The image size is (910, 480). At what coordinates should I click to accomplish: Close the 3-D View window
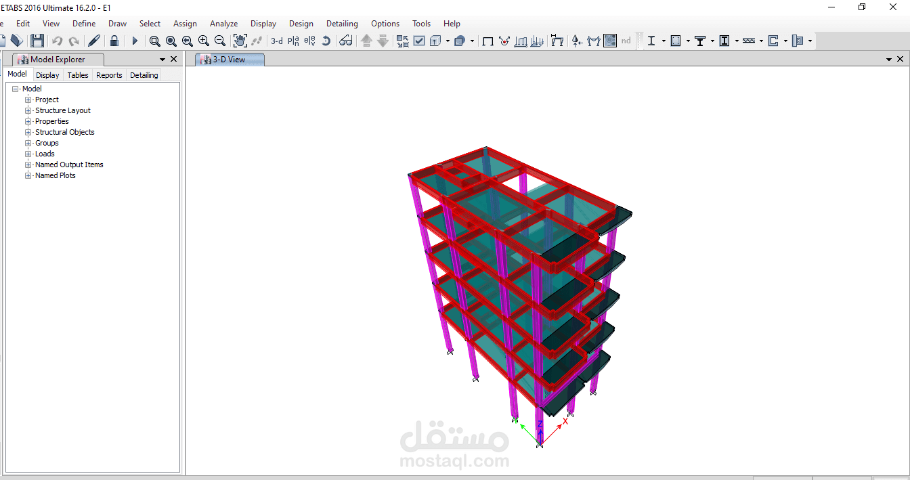pos(901,60)
